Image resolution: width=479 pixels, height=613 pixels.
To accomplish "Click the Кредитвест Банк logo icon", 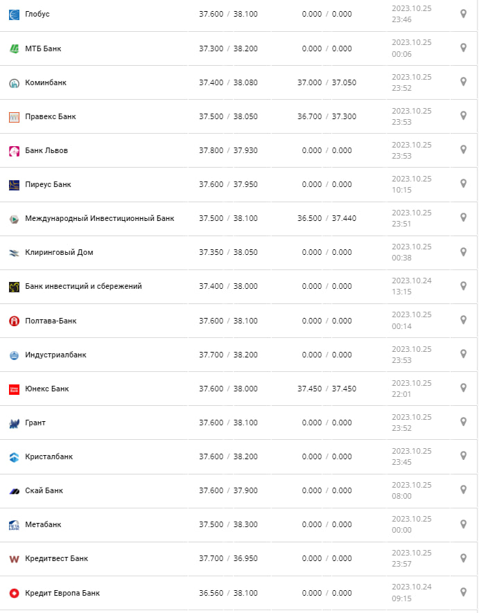I will [x=14, y=559].
